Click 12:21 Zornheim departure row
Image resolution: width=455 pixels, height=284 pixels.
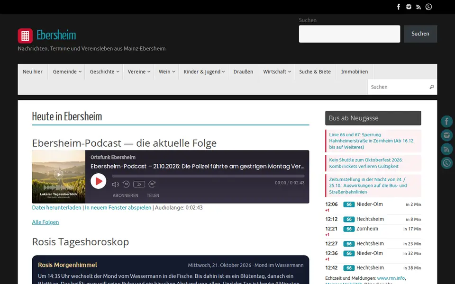pyautogui.click(x=373, y=231)
